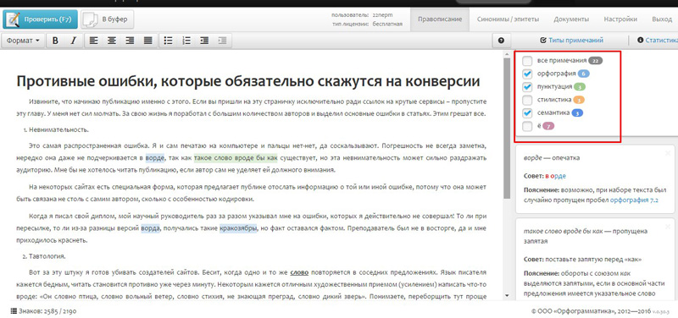Image resolution: width=678 pixels, height=318 pixels.
Task: Insert numbered list icon
Action: click(186, 41)
